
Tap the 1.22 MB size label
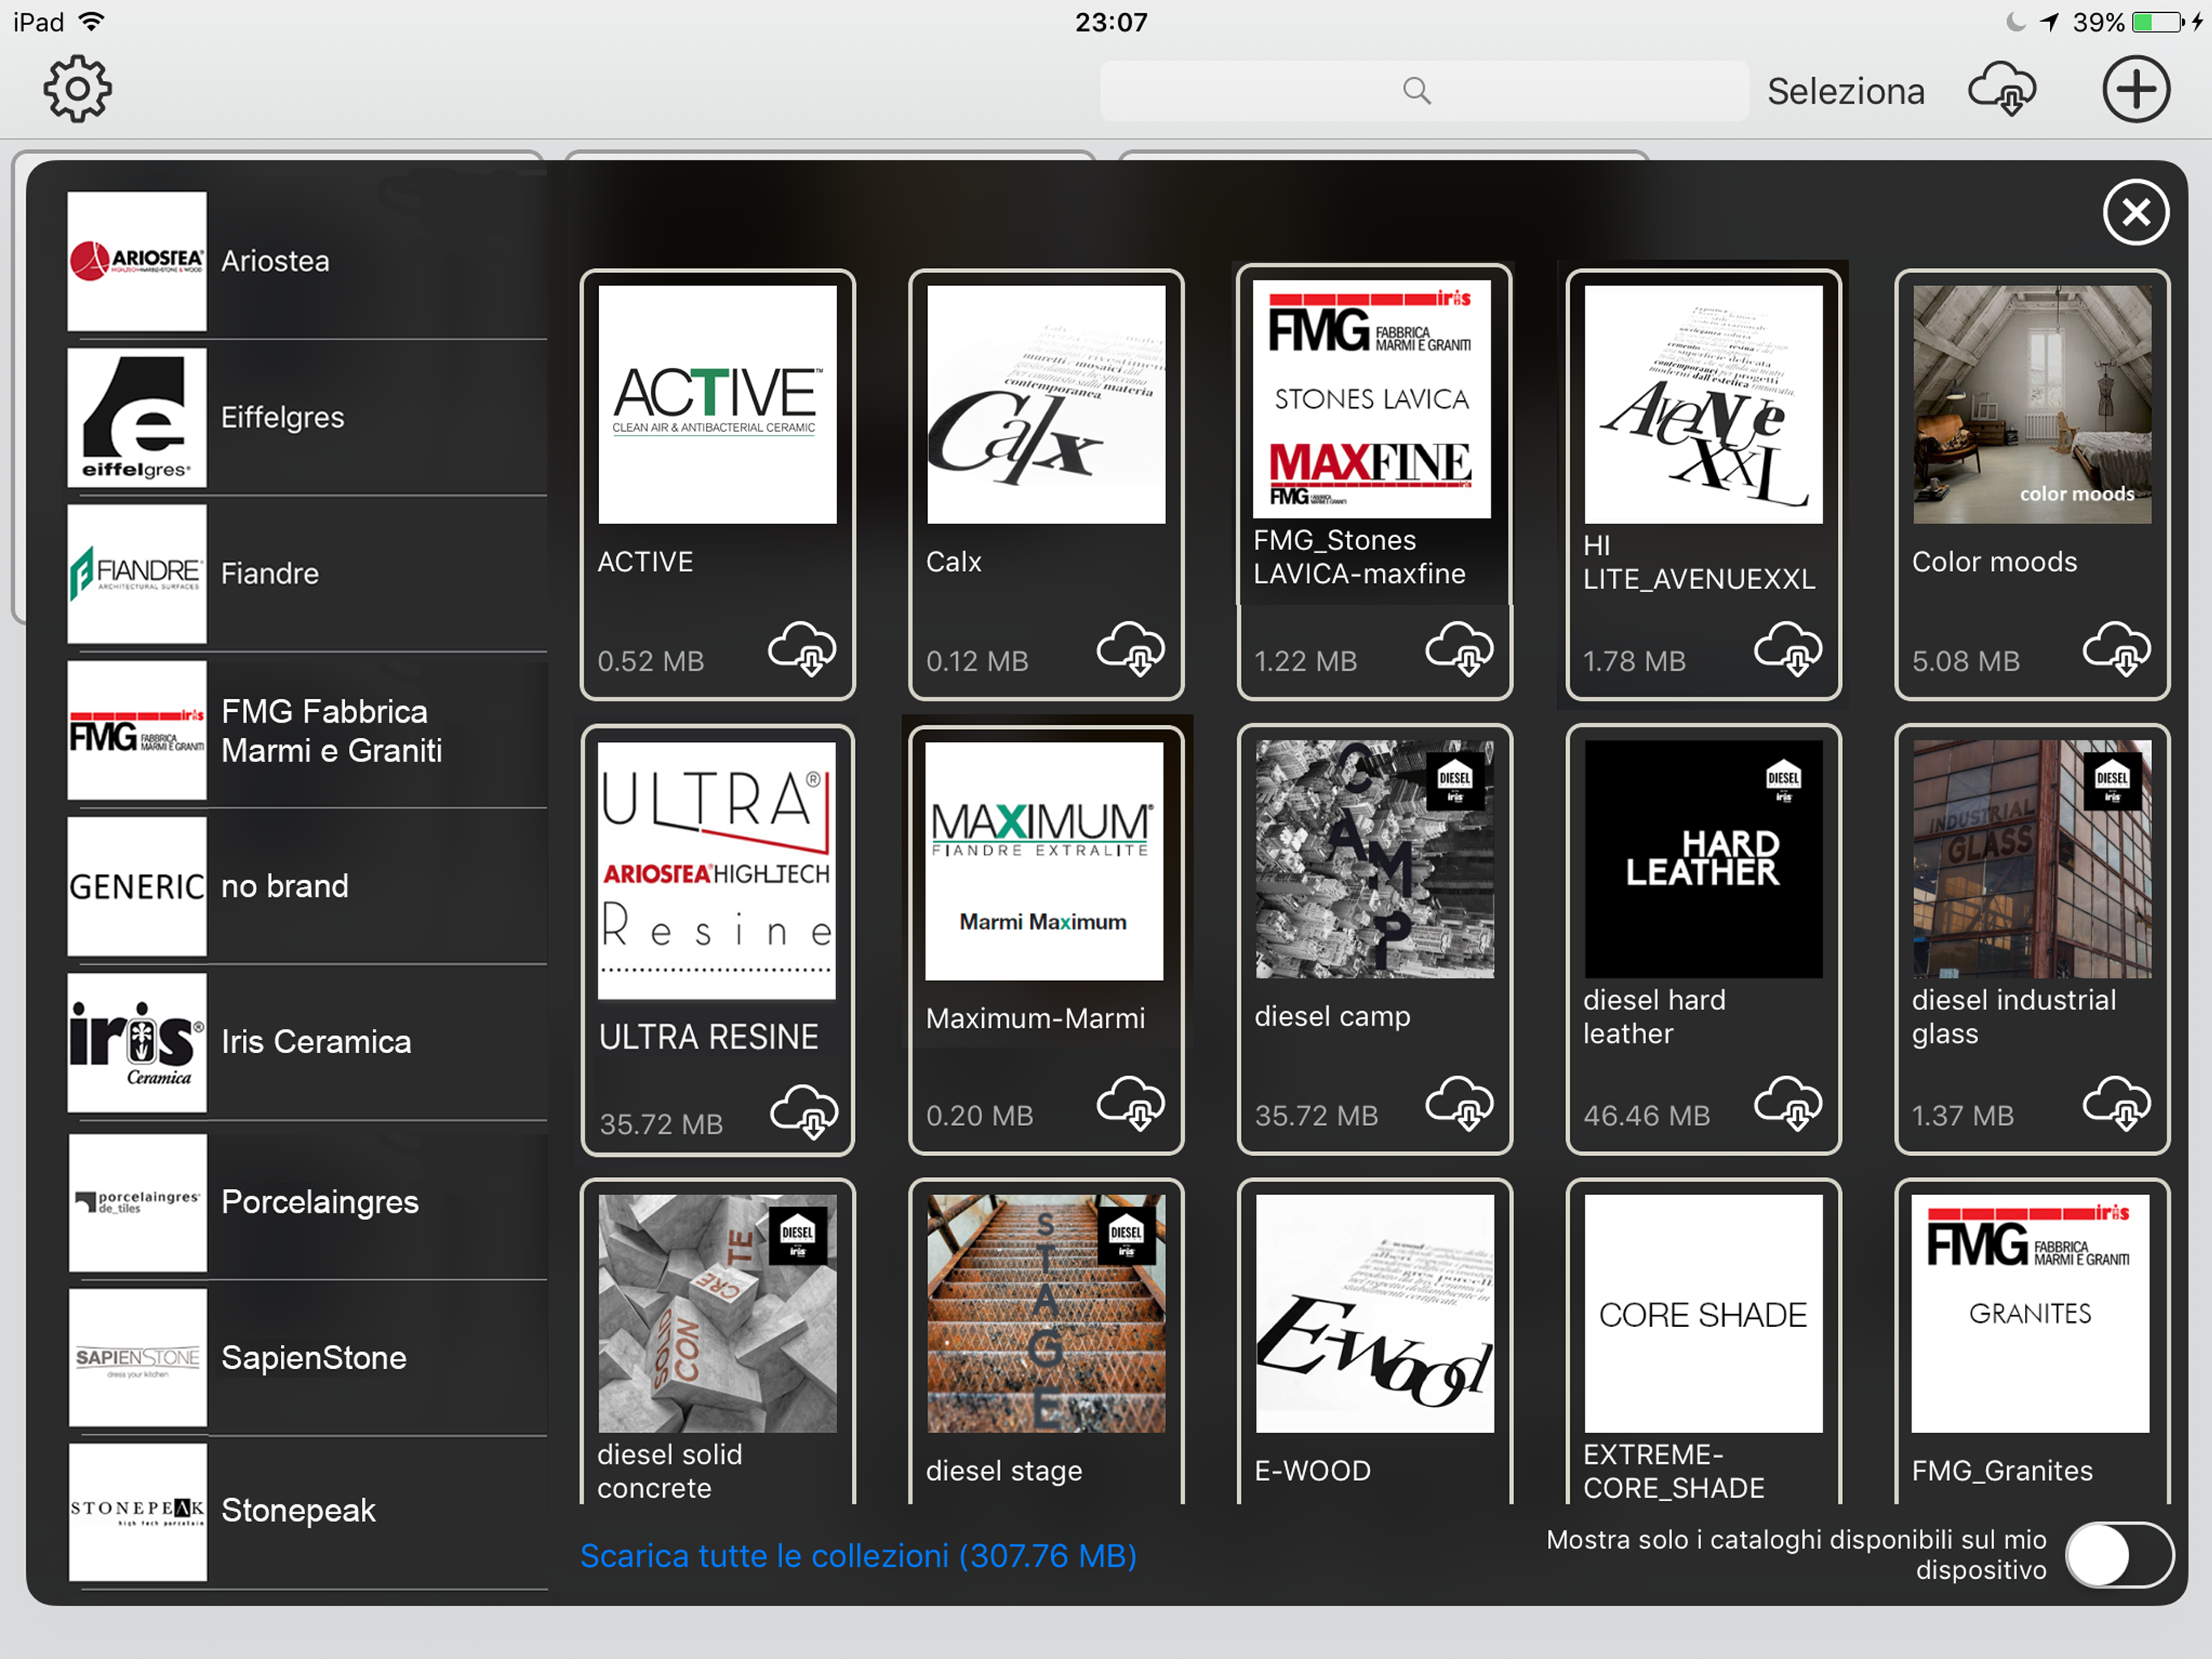tap(1306, 661)
